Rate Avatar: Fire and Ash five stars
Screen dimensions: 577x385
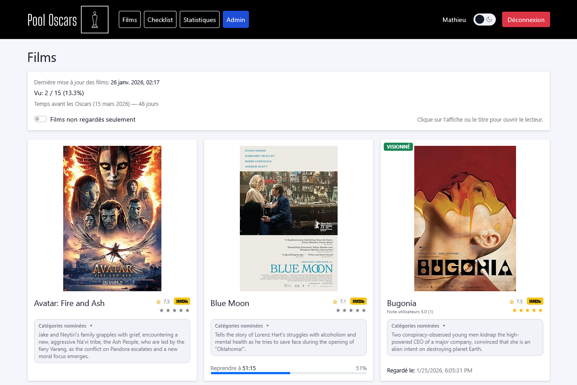click(187, 311)
